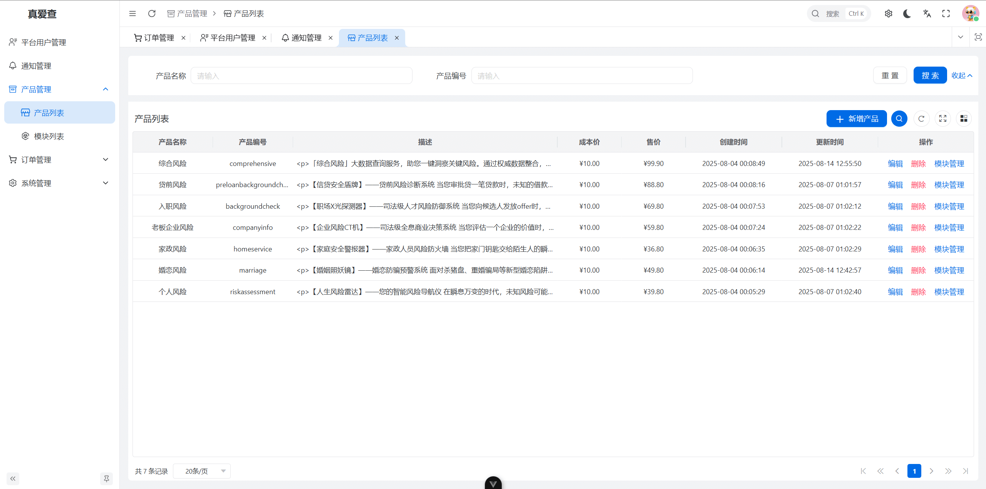Click the dark V devtools badge
The image size is (986, 489).
tap(493, 483)
